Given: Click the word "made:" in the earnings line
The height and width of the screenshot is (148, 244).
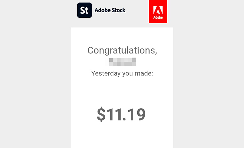Looking at the screenshot, I should pos(144,73).
